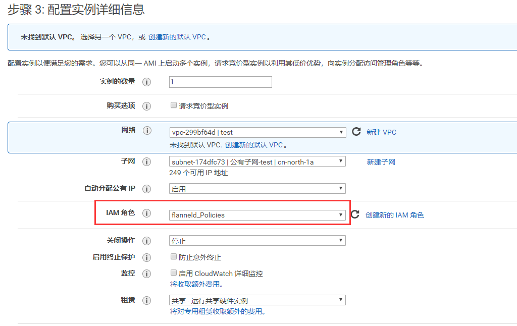
Task: Enable the 请求竞价型实例 checkbox
Action: pyautogui.click(x=174, y=105)
